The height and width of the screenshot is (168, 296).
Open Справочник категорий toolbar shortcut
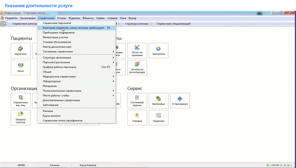23,24
